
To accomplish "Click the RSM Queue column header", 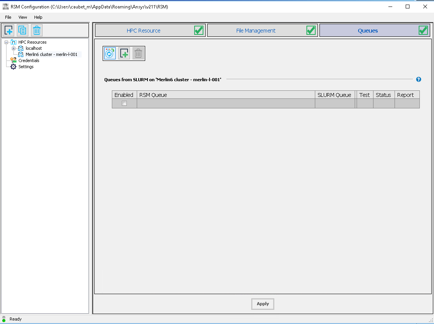I will [x=226, y=95].
